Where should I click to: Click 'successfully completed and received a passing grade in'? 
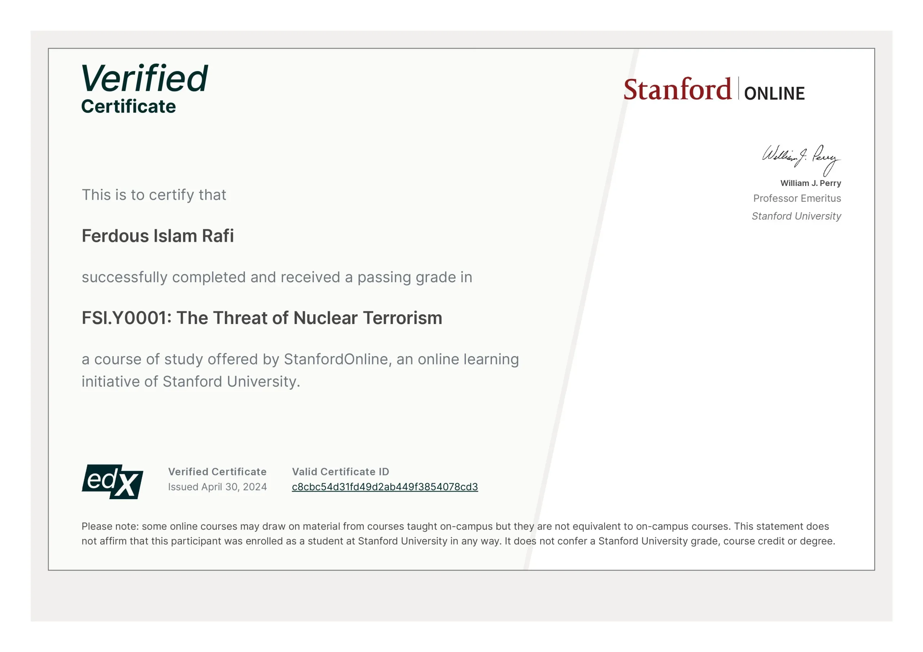[277, 278]
